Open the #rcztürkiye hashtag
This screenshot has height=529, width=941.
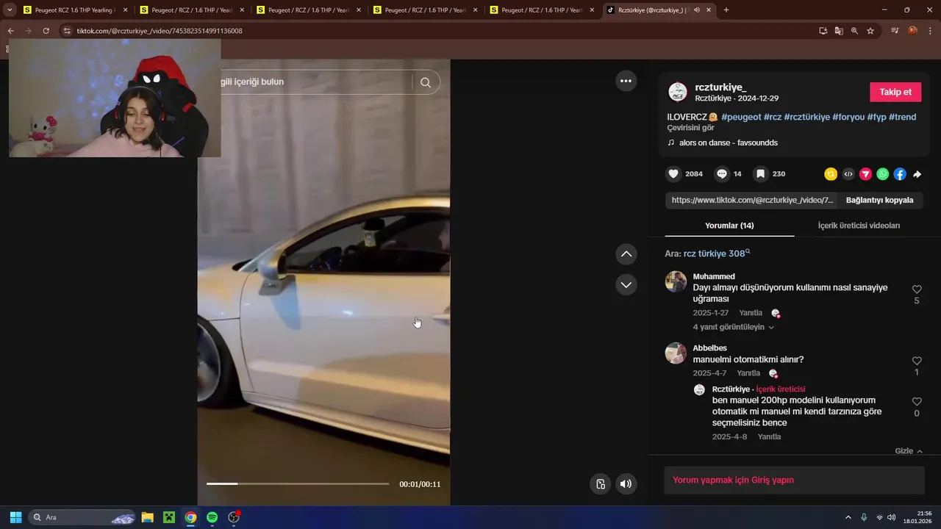coord(806,117)
